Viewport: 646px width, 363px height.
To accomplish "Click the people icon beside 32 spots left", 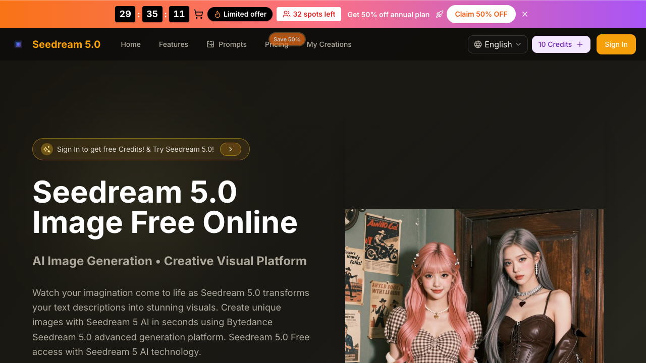I will [x=286, y=14].
